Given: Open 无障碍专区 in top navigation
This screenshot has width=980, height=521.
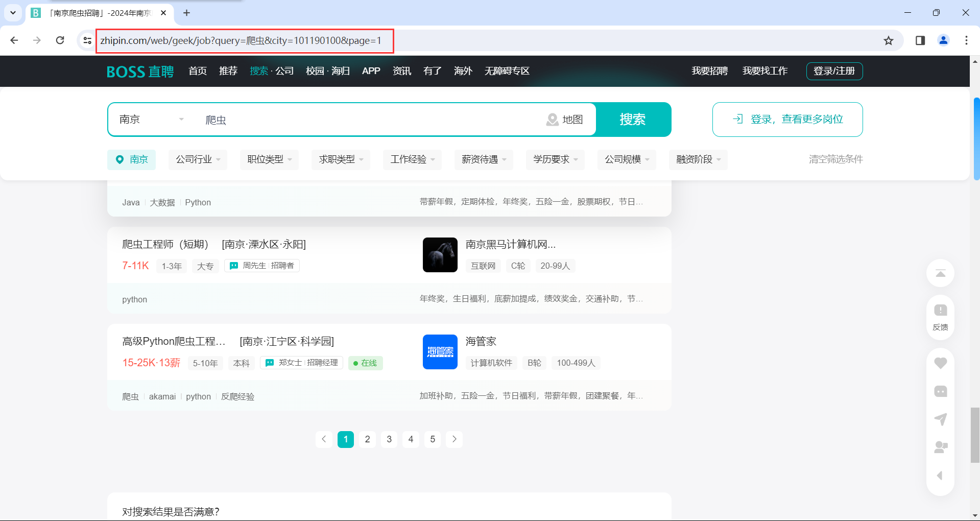Looking at the screenshot, I should [507, 71].
